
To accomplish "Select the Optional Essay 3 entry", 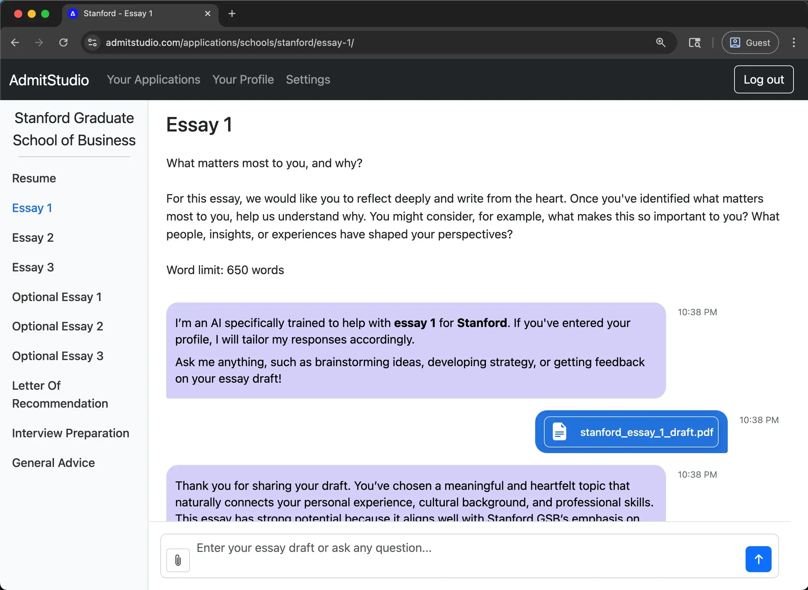I will 58,355.
